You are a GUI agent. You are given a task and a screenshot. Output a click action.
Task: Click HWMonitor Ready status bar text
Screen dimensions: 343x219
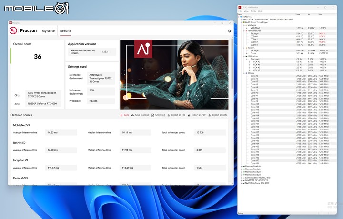coord(240,213)
